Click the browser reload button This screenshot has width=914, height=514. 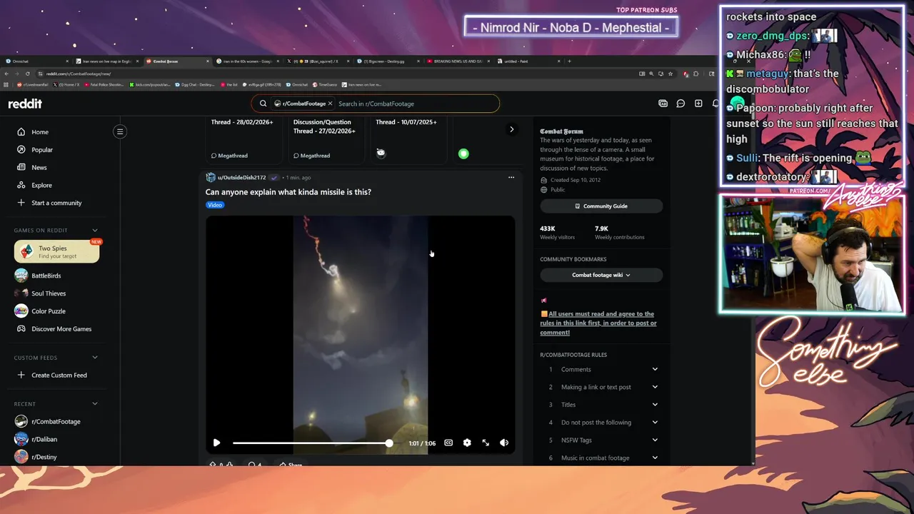click(x=28, y=74)
